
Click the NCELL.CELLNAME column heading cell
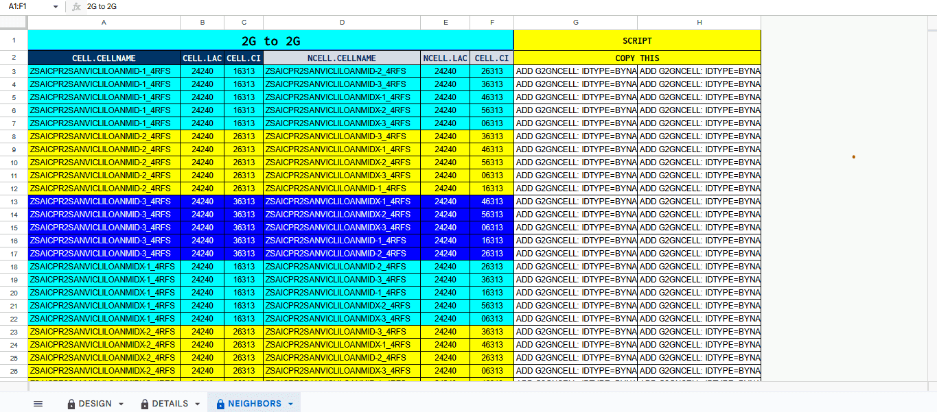[x=342, y=58]
